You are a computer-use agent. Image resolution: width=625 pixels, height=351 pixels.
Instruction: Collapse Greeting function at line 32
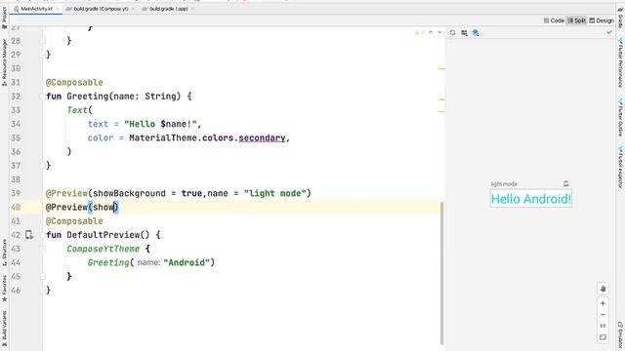pyautogui.click(x=42, y=97)
